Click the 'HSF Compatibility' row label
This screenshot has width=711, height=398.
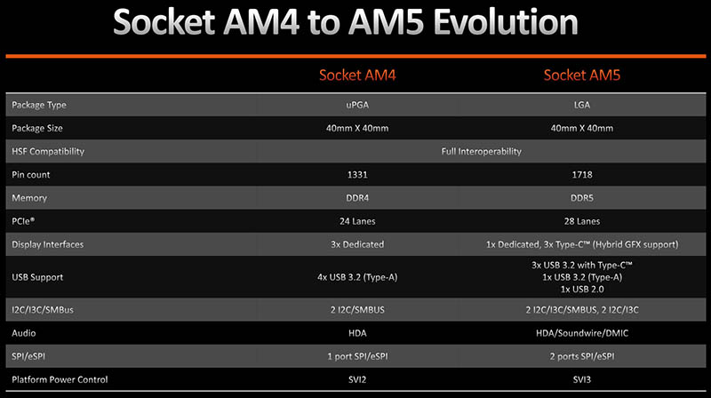(48, 151)
